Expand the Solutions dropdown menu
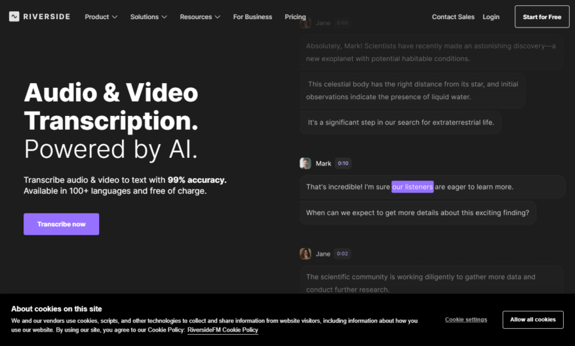 click(x=149, y=17)
